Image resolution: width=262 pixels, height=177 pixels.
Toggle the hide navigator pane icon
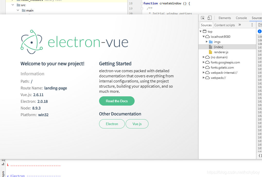click(x=260, y=25)
